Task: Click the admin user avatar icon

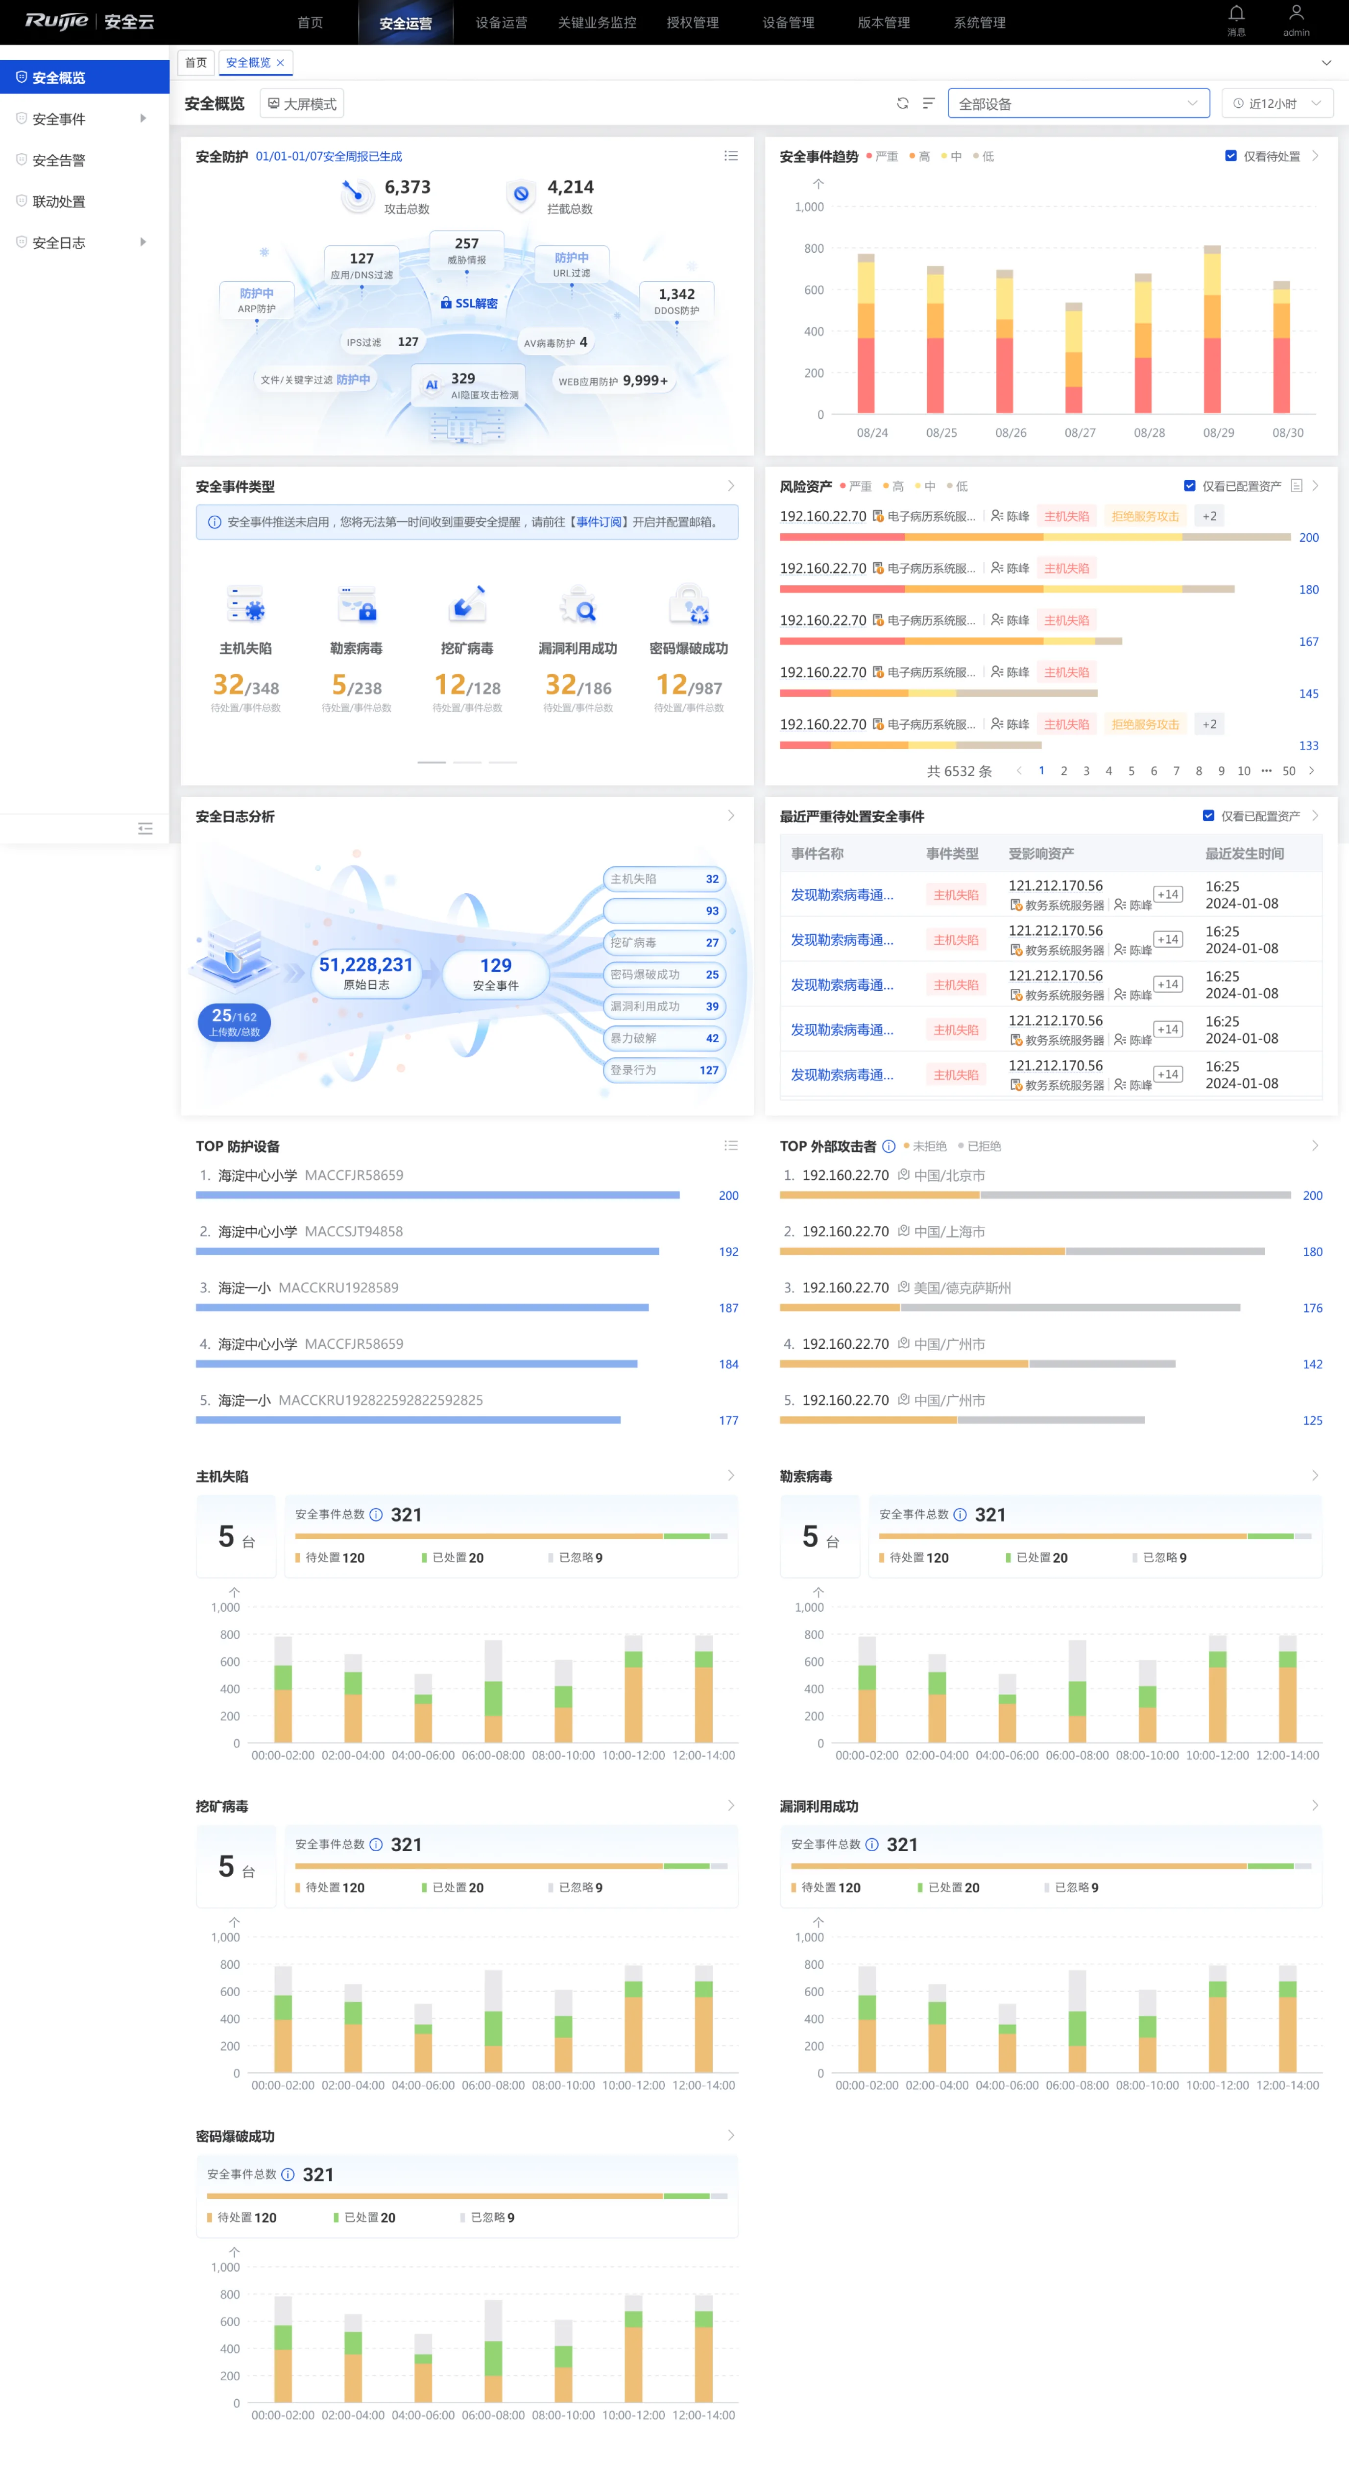Action: [x=1296, y=13]
